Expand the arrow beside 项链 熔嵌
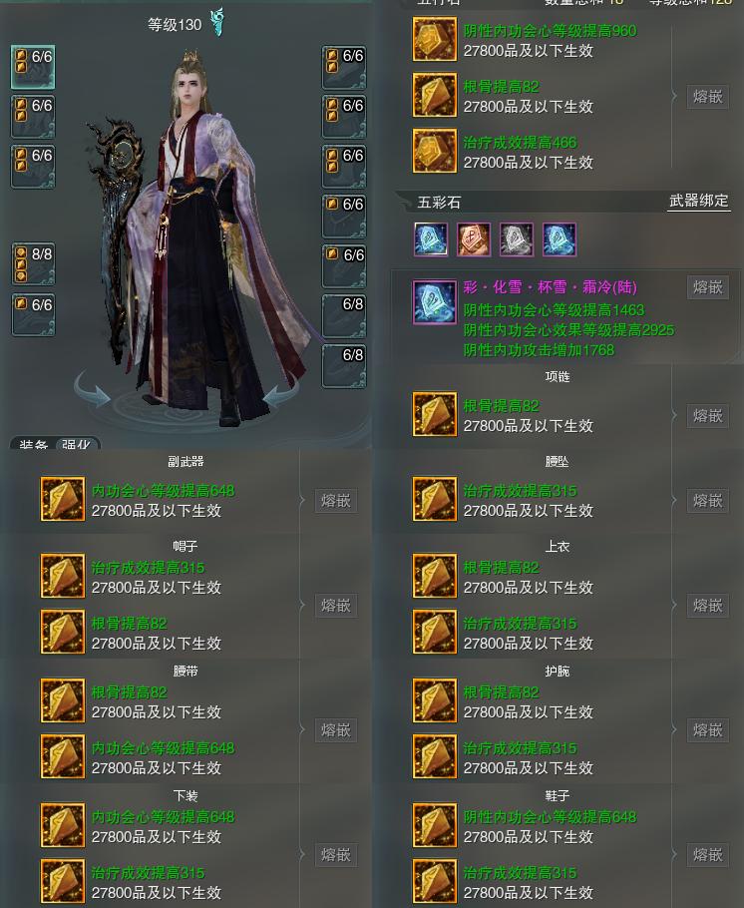Viewport: 744px width, 908px height. click(x=674, y=415)
